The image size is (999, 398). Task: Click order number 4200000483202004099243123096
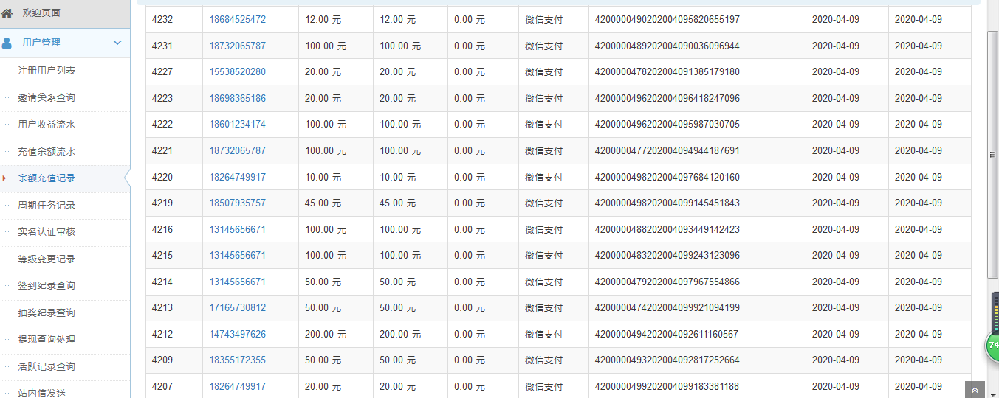coord(667,256)
